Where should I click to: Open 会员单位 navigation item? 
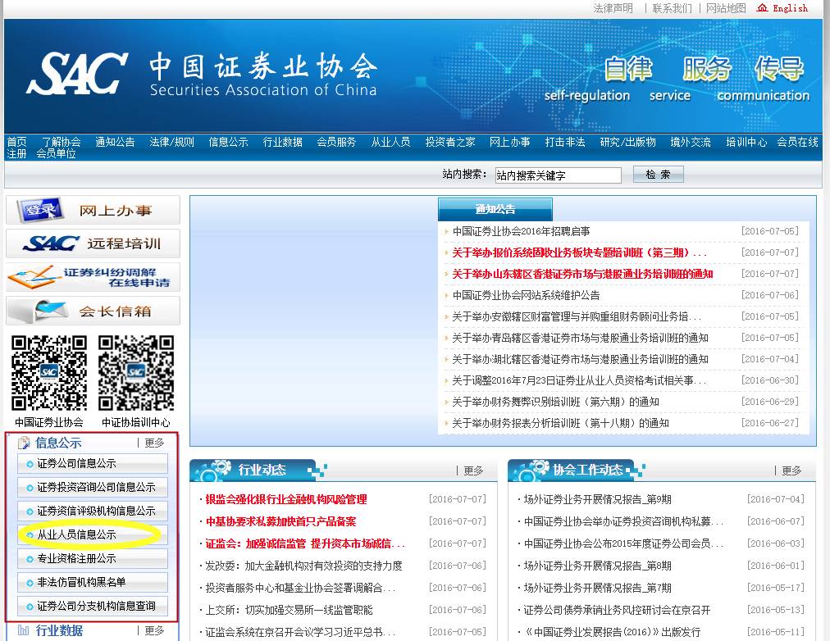pyautogui.click(x=56, y=153)
